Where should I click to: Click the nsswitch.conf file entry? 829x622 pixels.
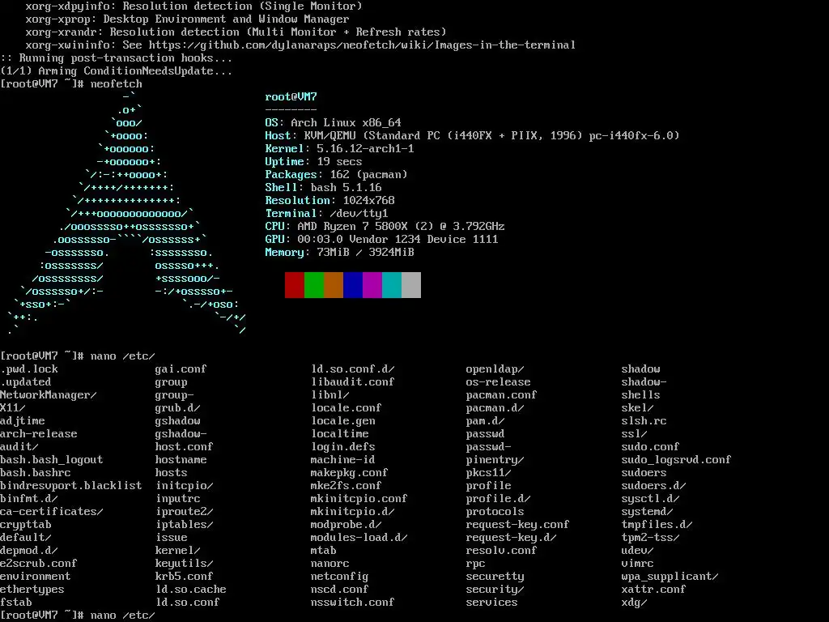353,603
